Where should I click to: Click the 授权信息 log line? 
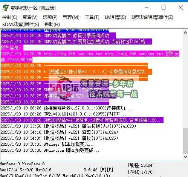coord(12,48)
